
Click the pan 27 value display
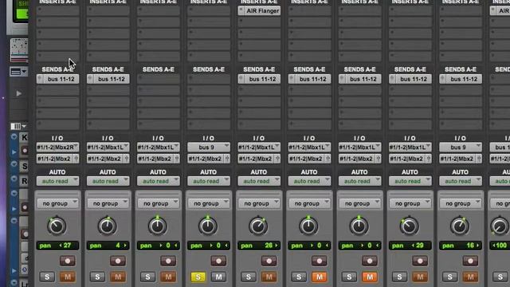(x=57, y=246)
